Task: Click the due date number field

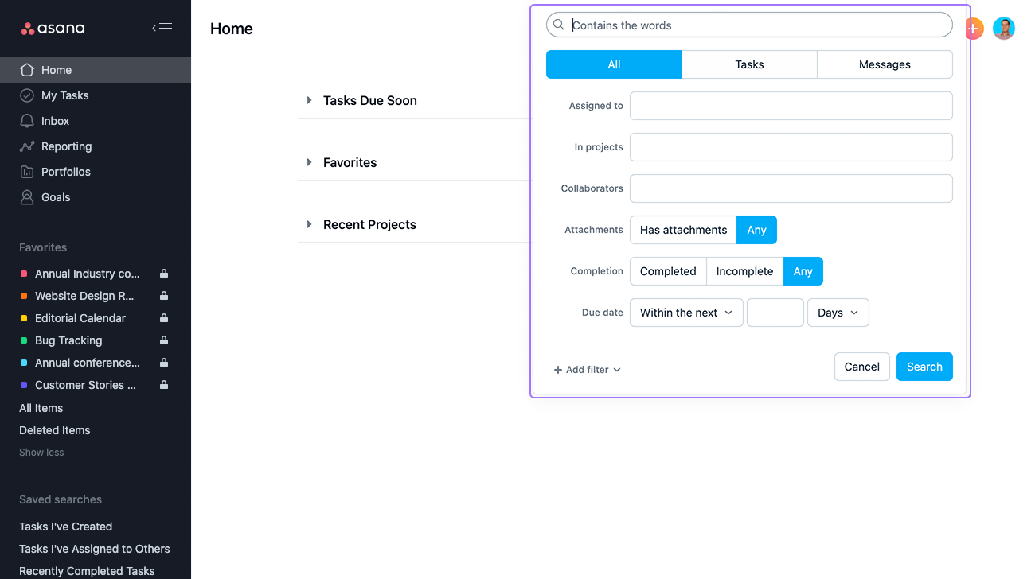Action: [x=775, y=313]
